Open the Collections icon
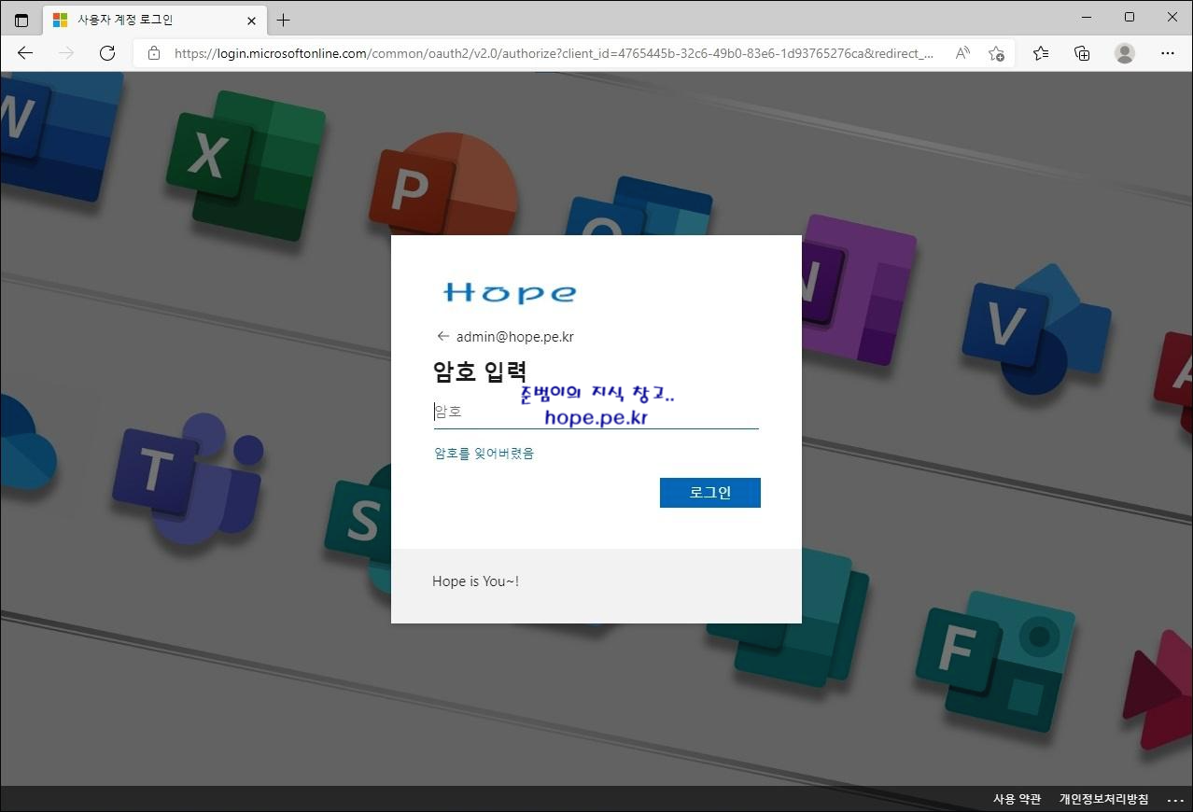This screenshot has height=812, width=1193. tap(1082, 53)
